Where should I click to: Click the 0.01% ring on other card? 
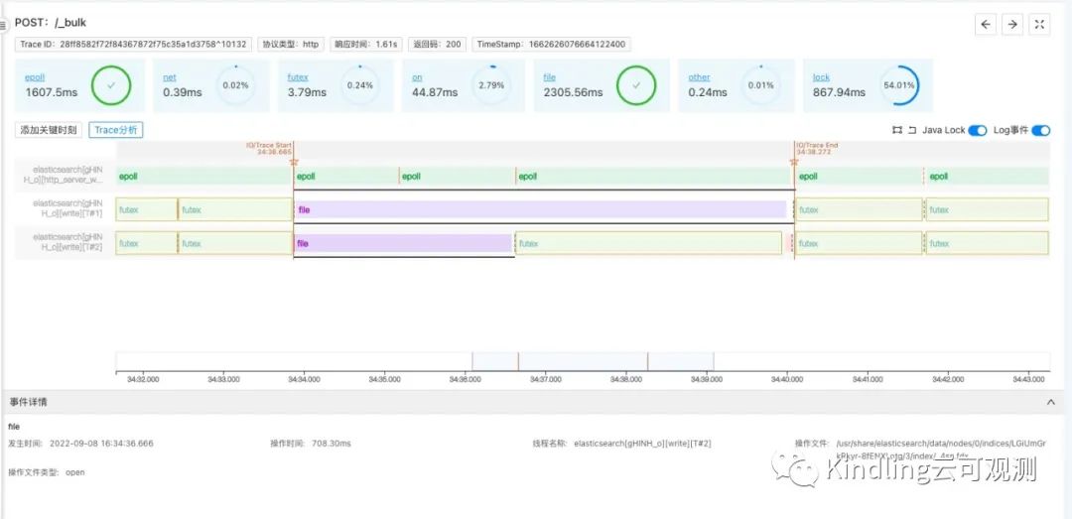tap(761, 85)
